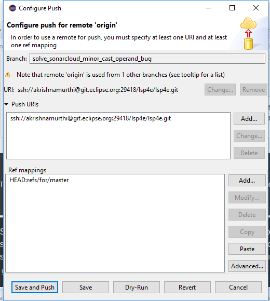Select the ssh URI in Push URIs list
The width and height of the screenshot is (270, 301).
pyautogui.click(x=91, y=118)
